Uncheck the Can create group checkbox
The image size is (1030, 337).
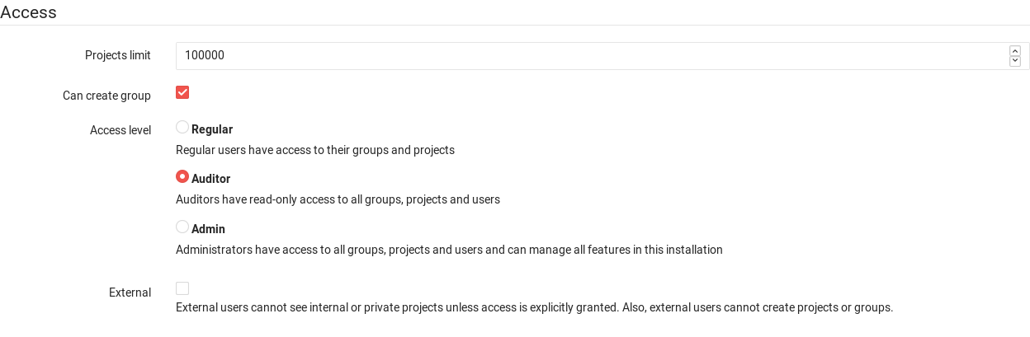182,92
